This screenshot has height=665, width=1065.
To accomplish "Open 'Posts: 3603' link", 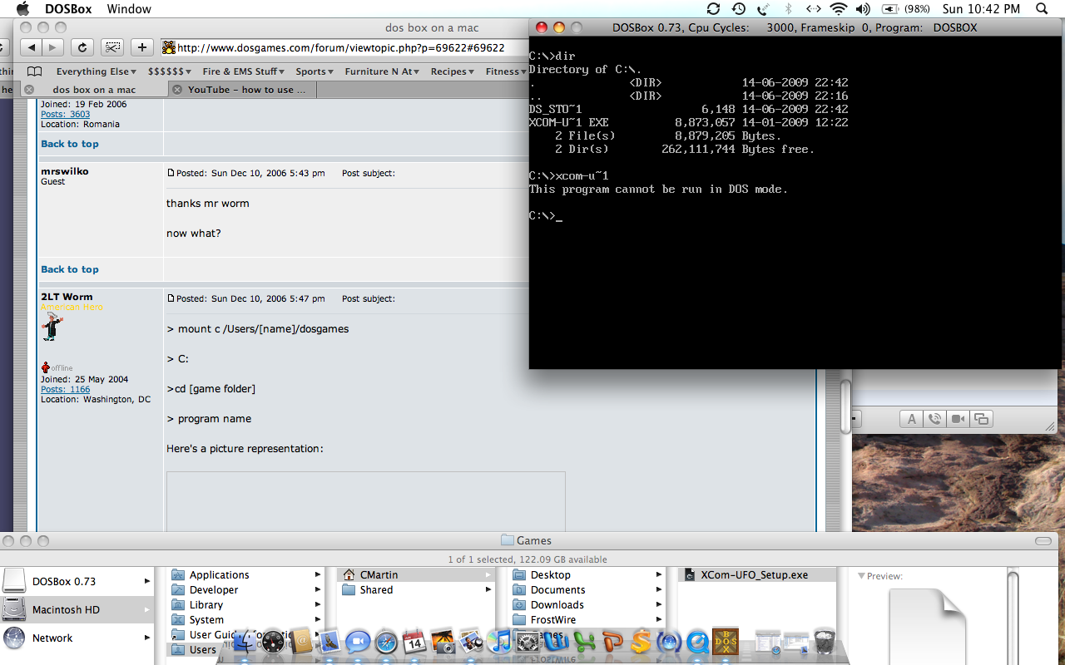I will [x=65, y=114].
